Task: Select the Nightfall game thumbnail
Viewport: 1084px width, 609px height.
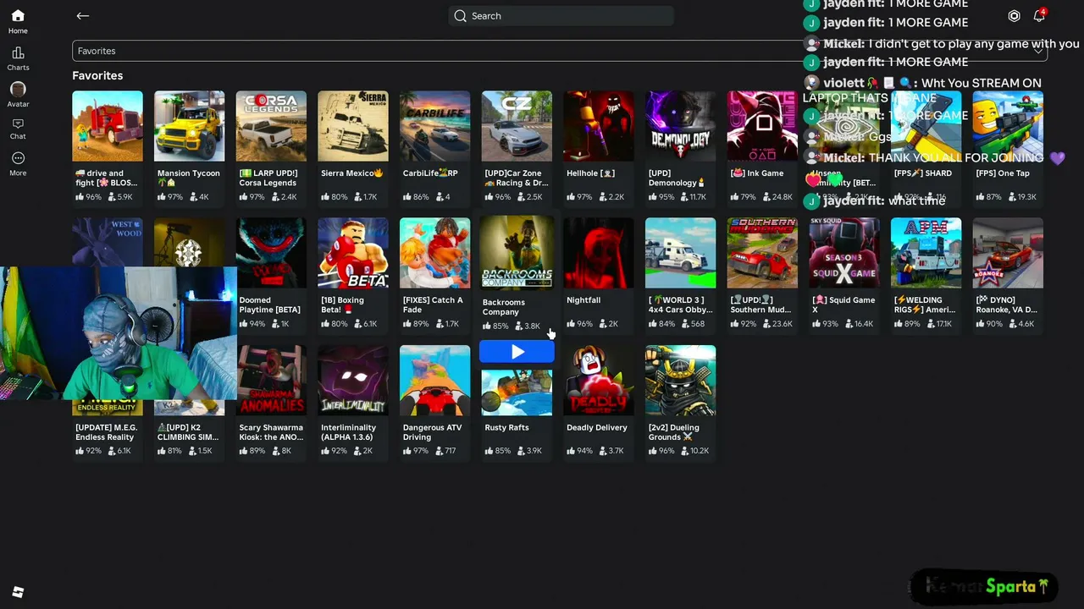Action: point(599,253)
